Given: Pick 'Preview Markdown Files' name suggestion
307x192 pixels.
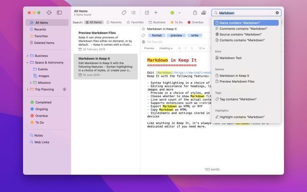Looking at the screenshot, I should pyautogui.click(x=246, y=81).
